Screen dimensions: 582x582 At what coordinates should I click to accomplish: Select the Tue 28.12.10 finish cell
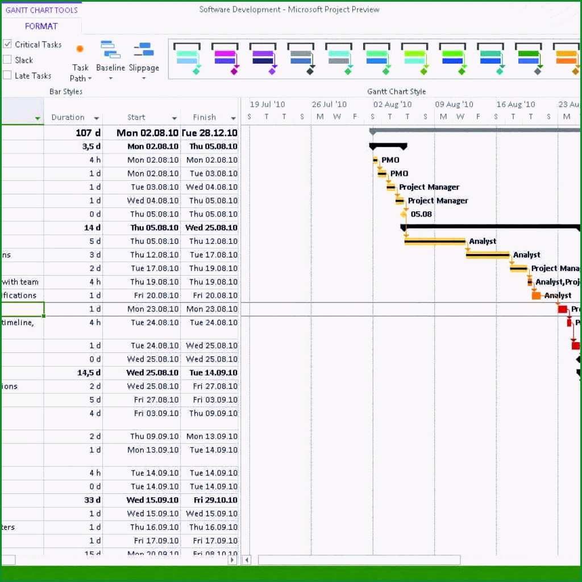(209, 133)
